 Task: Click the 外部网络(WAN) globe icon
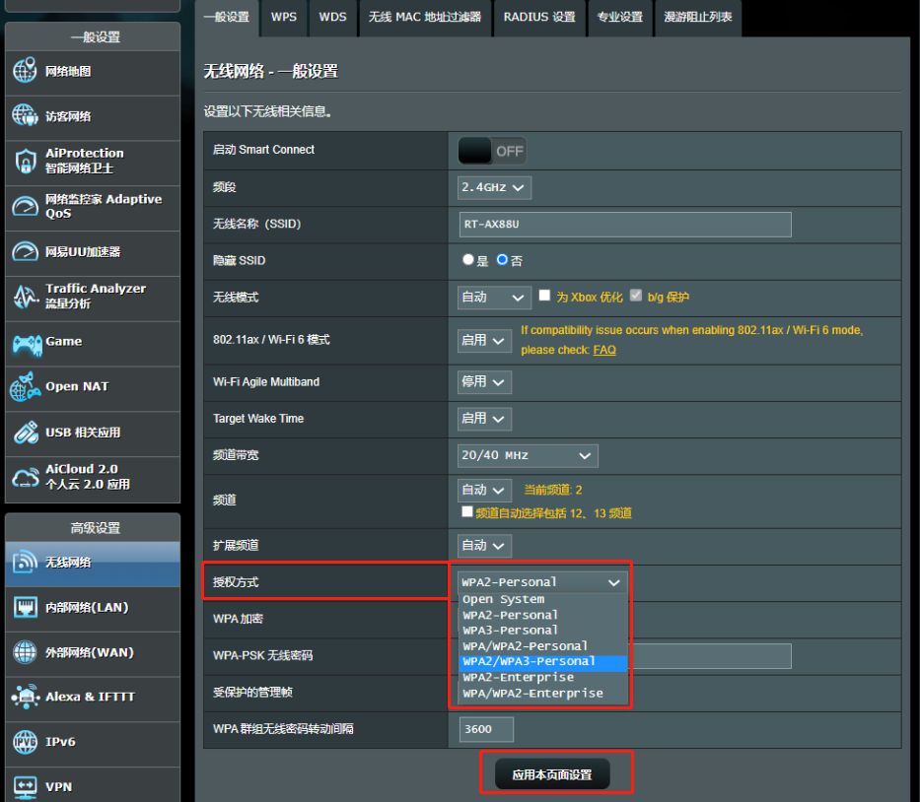click(x=25, y=652)
